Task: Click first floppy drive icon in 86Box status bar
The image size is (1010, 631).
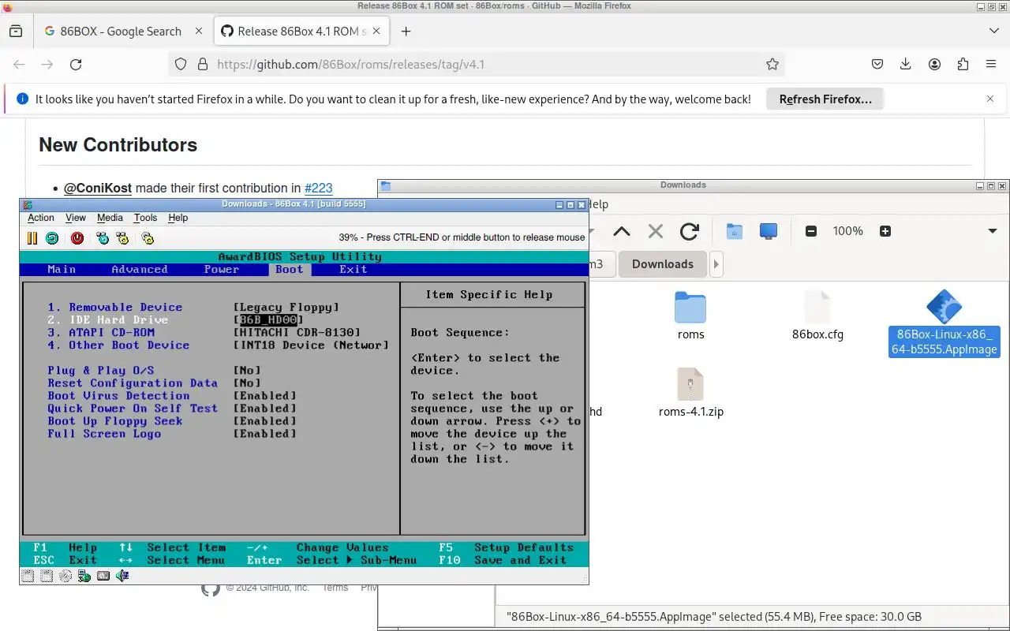Action: click(x=28, y=576)
